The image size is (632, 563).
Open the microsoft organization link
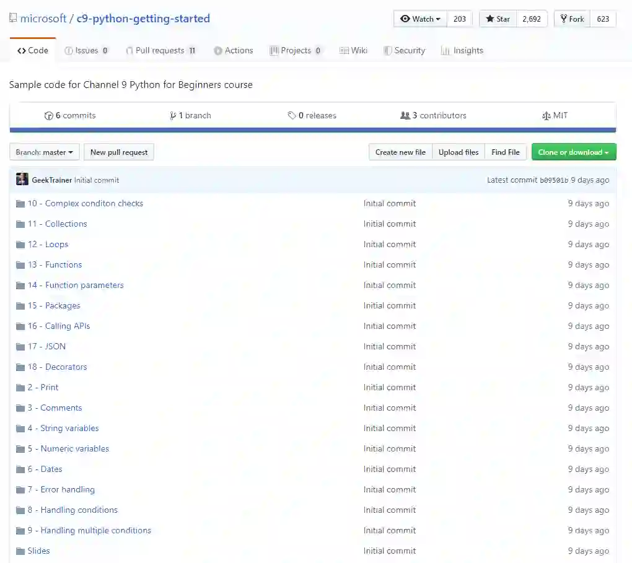click(43, 19)
